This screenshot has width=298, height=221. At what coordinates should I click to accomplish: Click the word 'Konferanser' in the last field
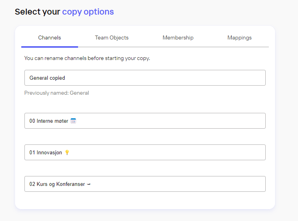click(x=71, y=184)
